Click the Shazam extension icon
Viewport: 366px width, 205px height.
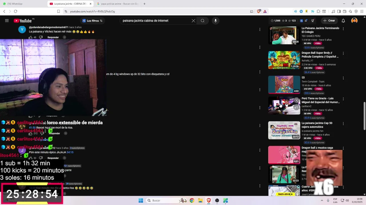tap(301, 11)
